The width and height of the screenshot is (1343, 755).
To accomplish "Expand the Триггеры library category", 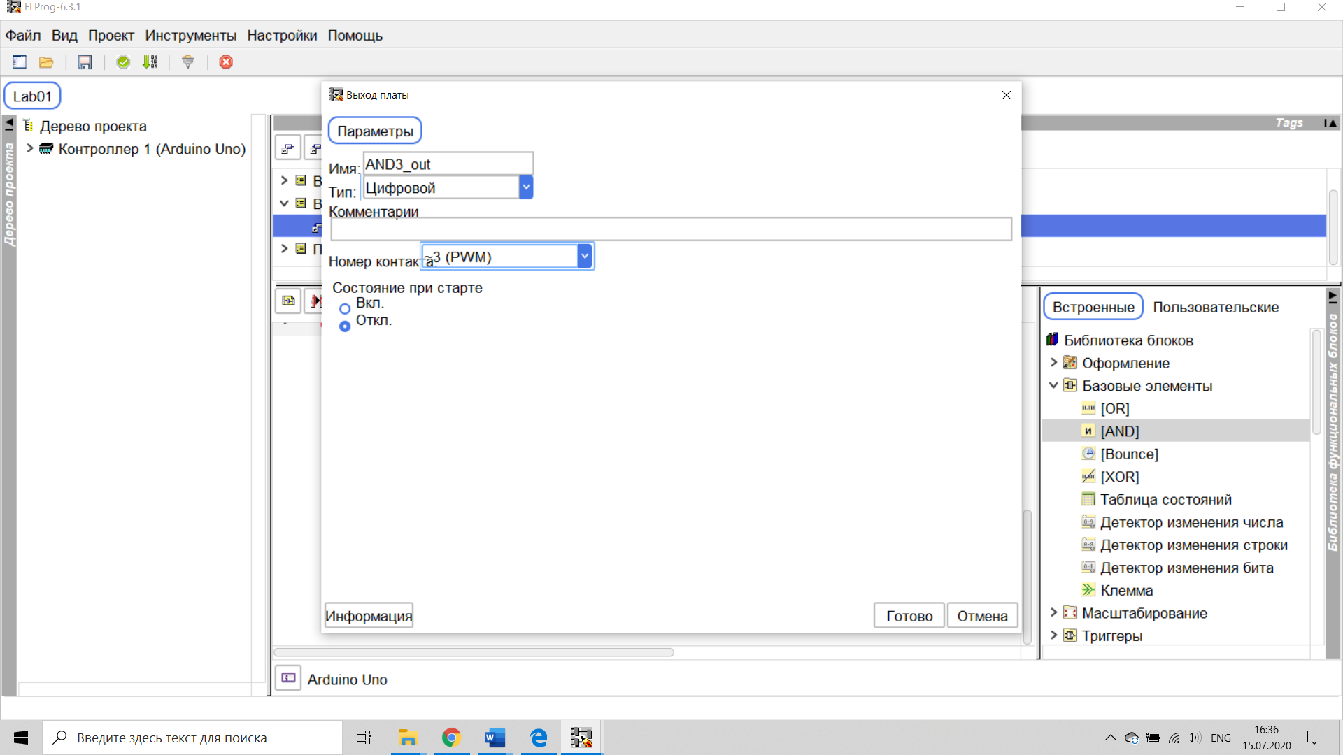I will click(1053, 635).
